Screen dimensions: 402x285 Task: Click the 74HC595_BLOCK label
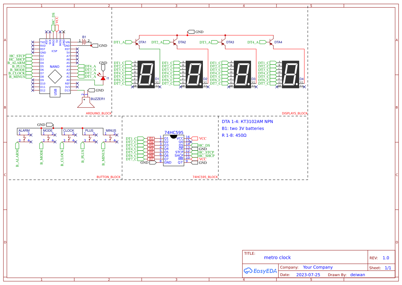205,177
